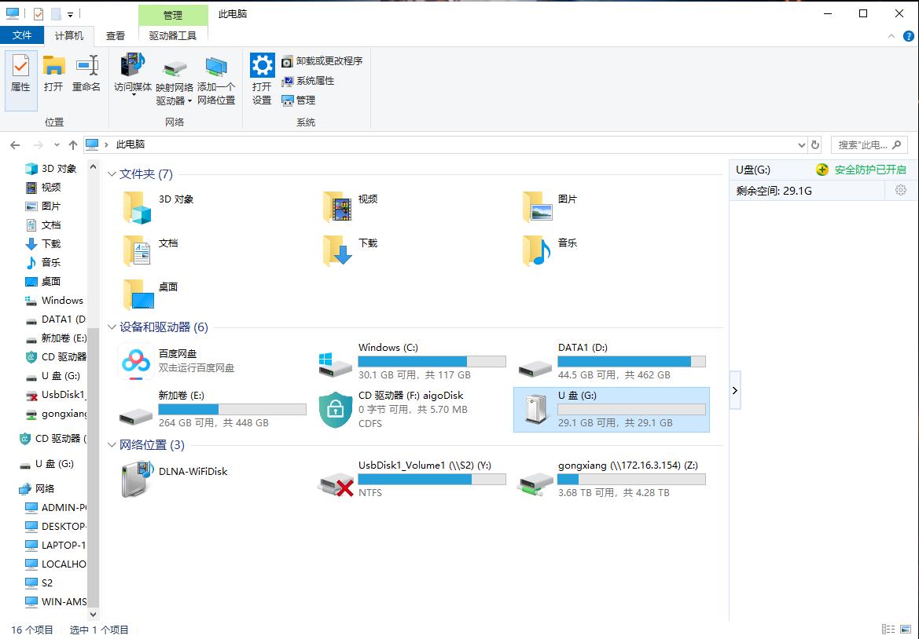Click the new folder icon in the title bar
This screenshot has height=639, width=919.
coord(57,13)
